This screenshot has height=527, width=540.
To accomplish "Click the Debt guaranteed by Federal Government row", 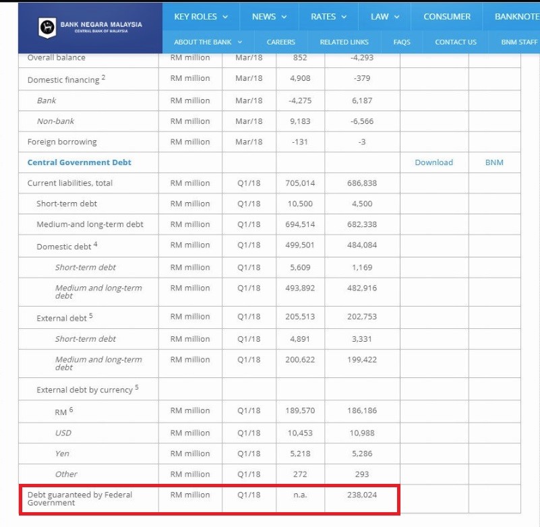I will [x=80, y=499].
